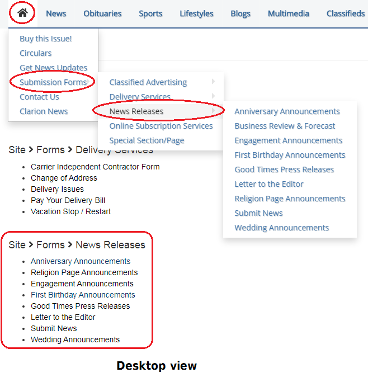The image size is (368, 382).
Task: Open Submit News in flyout menu
Action: [x=258, y=213]
